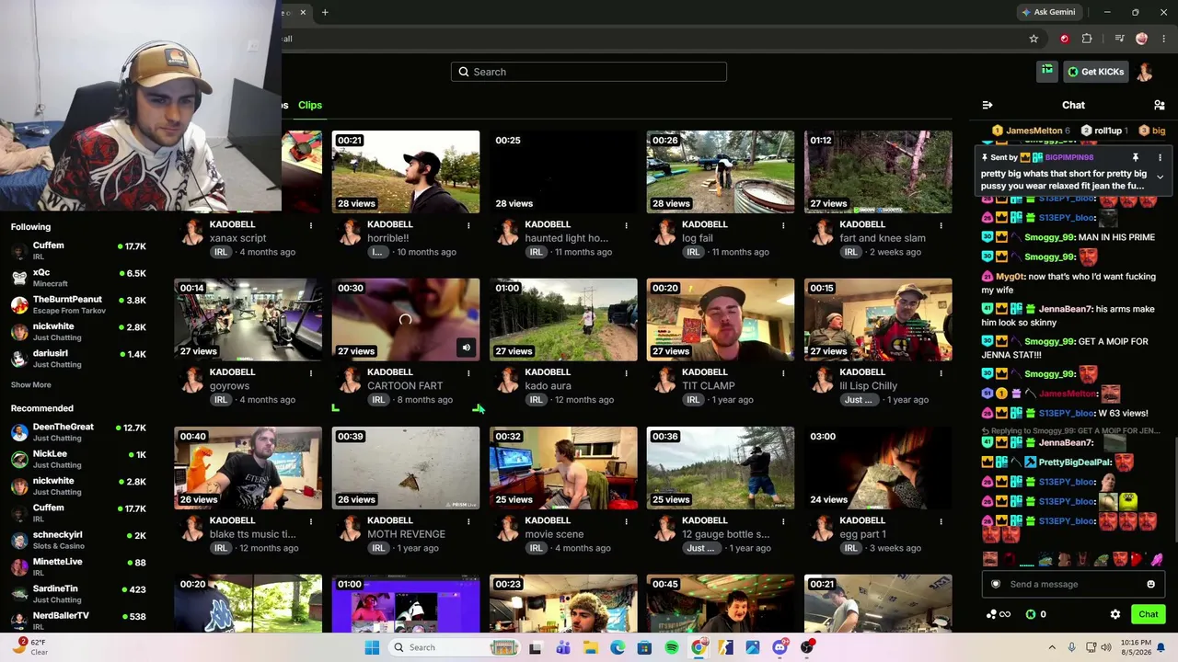1178x662 pixels.
Task: Open MinetteLive in Recommended list
Action: [x=78, y=566]
